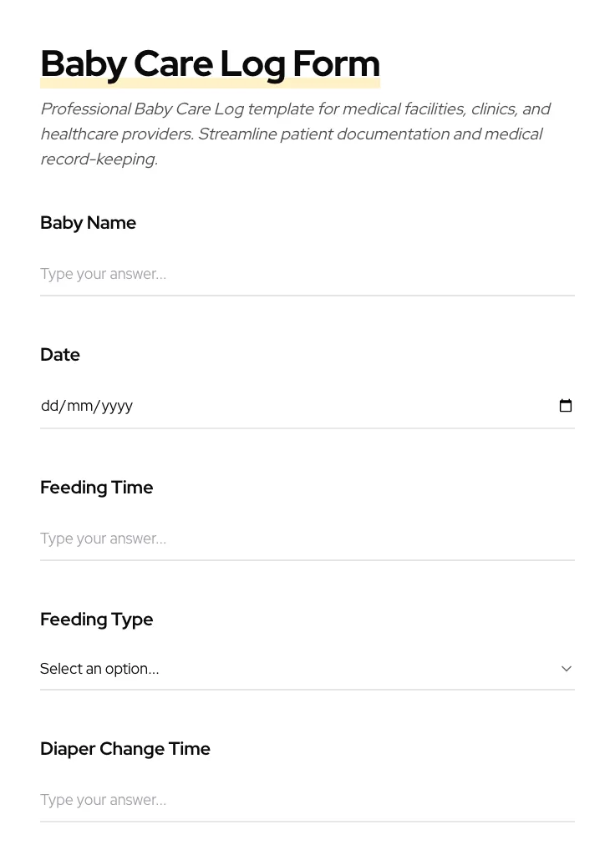Open the calendar picker on the Date field
This screenshot has height=855, width=615.
(x=566, y=405)
